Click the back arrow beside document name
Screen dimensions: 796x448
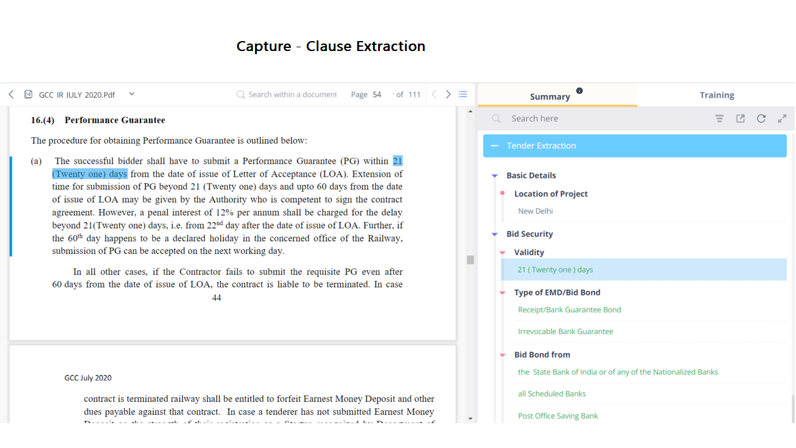click(x=11, y=95)
